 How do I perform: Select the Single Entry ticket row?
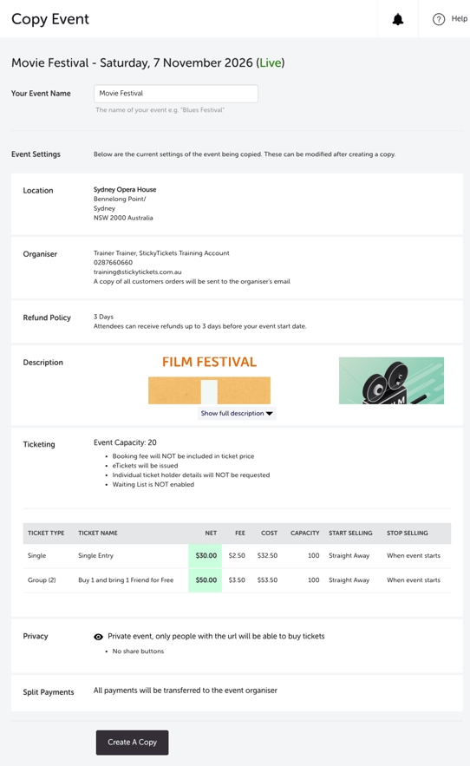point(237,555)
